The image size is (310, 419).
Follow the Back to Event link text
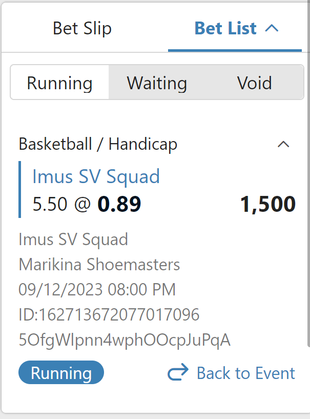(246, 373)
